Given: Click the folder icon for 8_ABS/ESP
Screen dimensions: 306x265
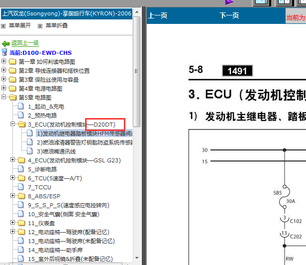Looking at the screenshot, I should coord(21,196).
